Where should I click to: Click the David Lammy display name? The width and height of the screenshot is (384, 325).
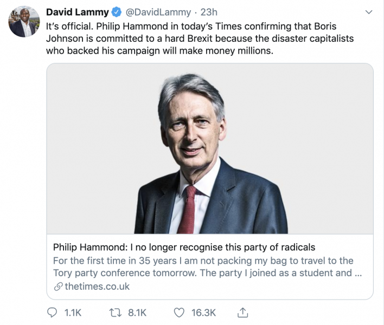click(x=78, y=12)
